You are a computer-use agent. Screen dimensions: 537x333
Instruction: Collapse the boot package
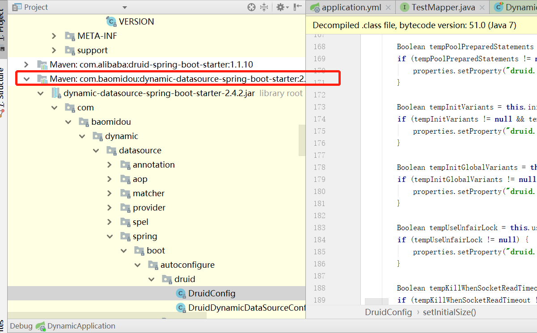tap(124, 250)
